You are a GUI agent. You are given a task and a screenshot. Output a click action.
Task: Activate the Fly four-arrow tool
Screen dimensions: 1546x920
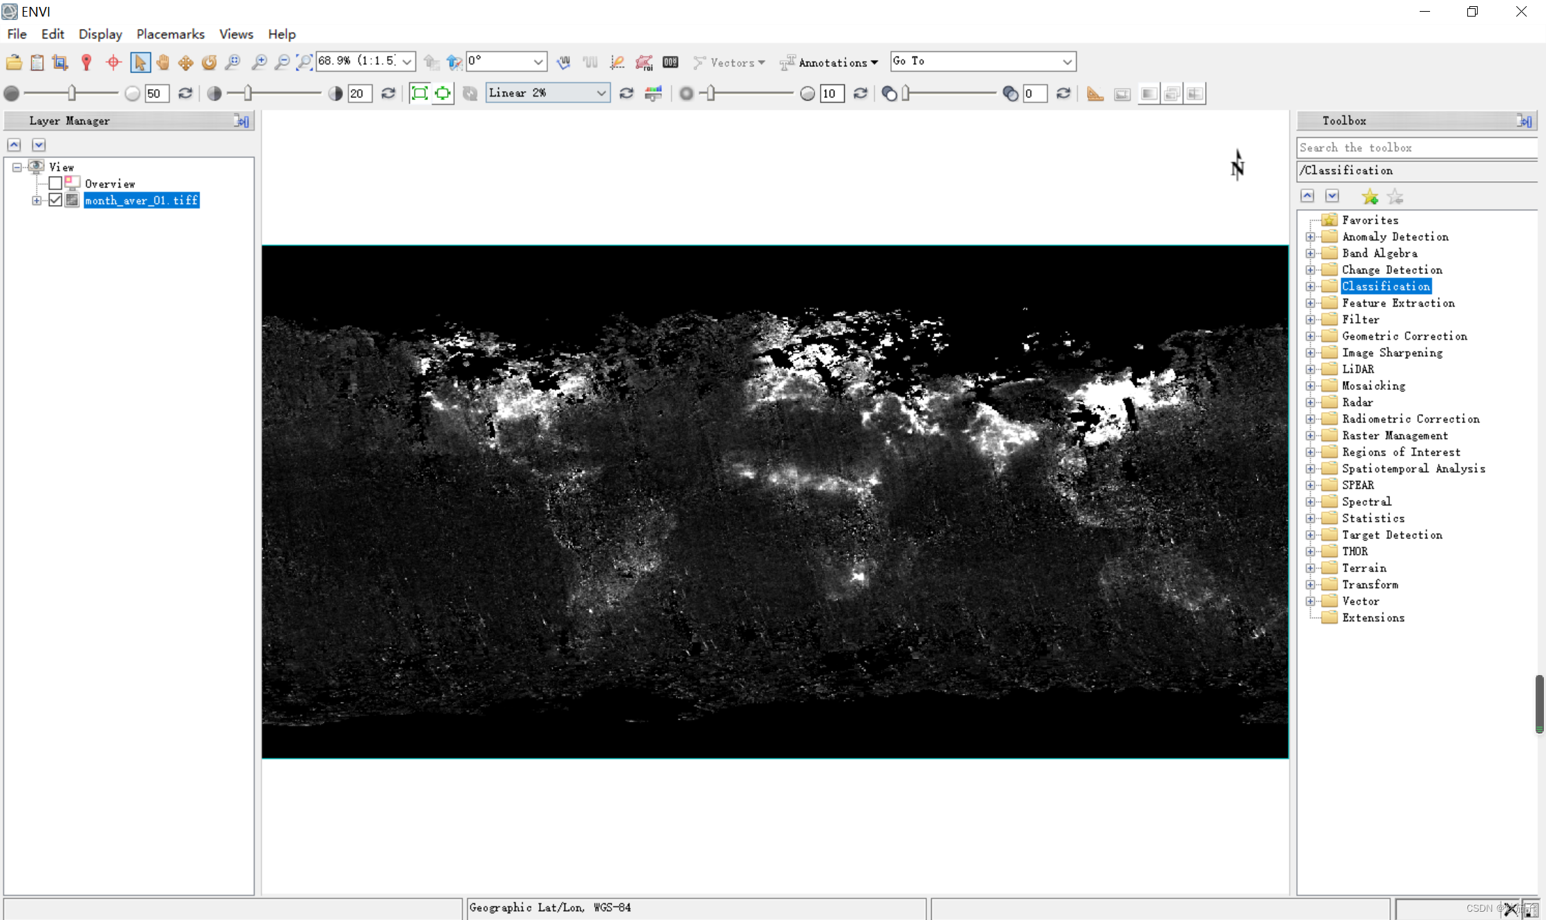tap(186, 62)
